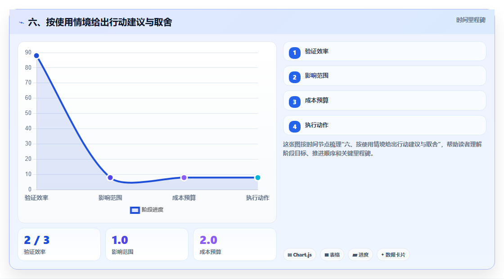Toggle the 阶段进度 legend swatch
The height and width of the screenshot is (279, 504).
pyautogui.click(x=135, y=210)
